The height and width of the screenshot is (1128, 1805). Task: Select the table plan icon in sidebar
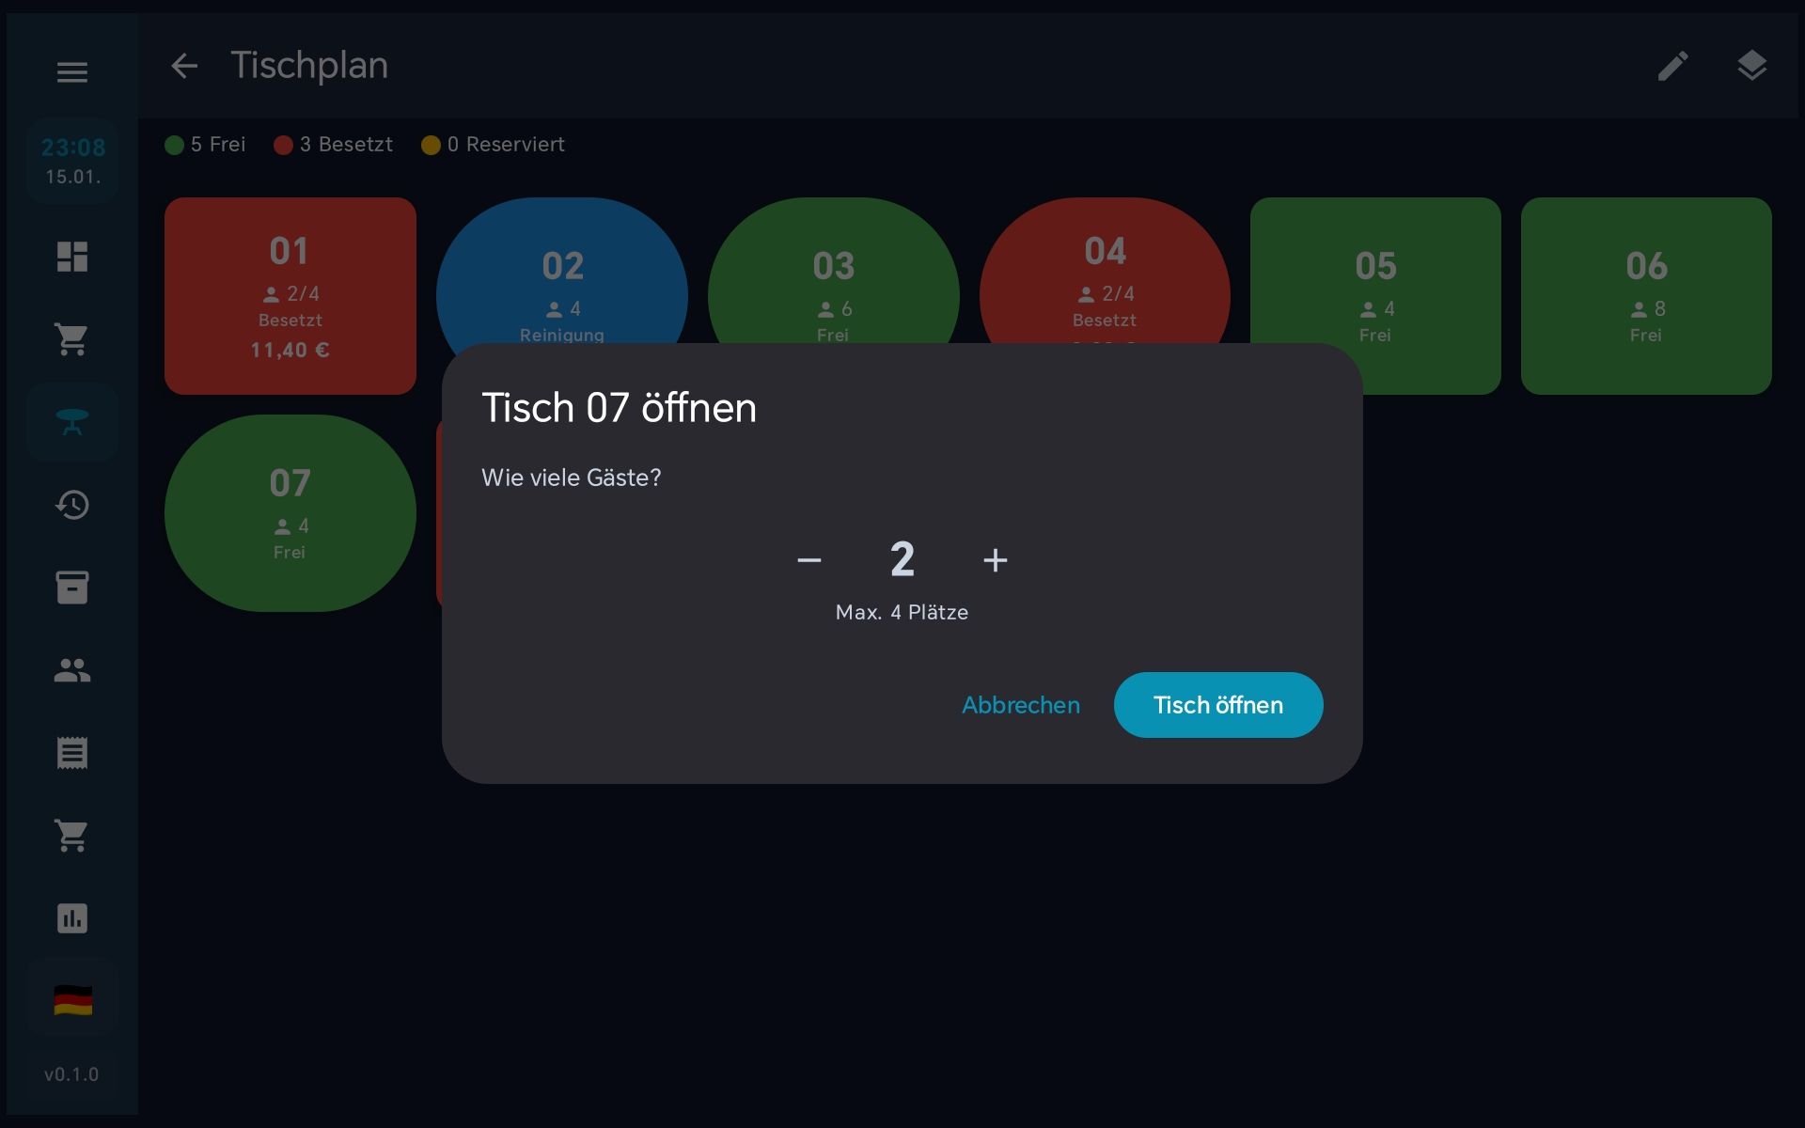[x=72, y=422]
